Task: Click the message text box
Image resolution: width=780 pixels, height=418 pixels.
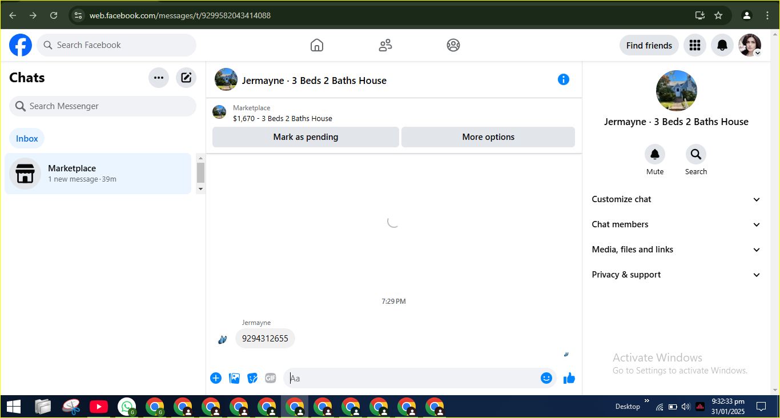Action: pyautogui.click(x=413, y=378)
